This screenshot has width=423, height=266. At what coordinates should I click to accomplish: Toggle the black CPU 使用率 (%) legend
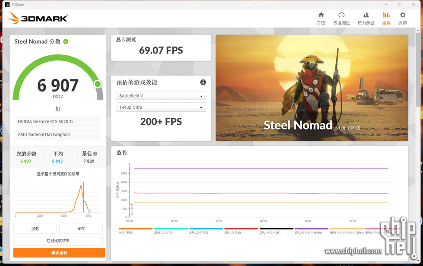(276, 231)
